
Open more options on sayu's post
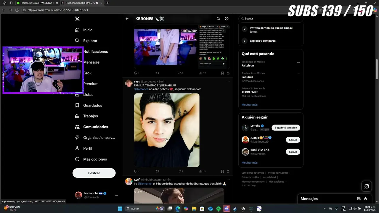point(228,81)
